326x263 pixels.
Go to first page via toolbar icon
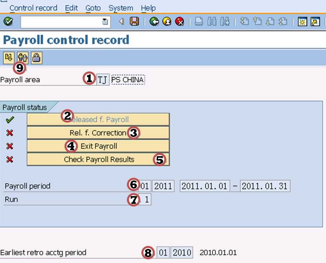click(244, 22)
